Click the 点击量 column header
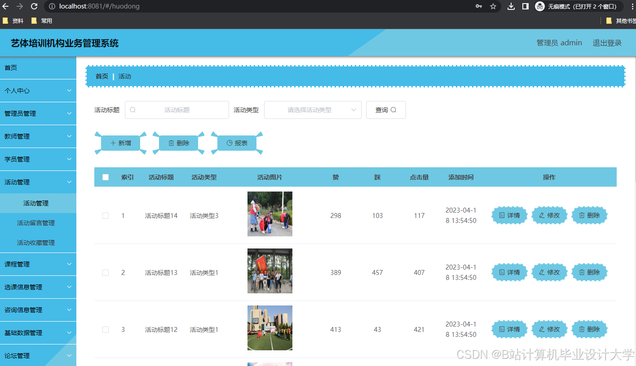 (x=419, y=177)
